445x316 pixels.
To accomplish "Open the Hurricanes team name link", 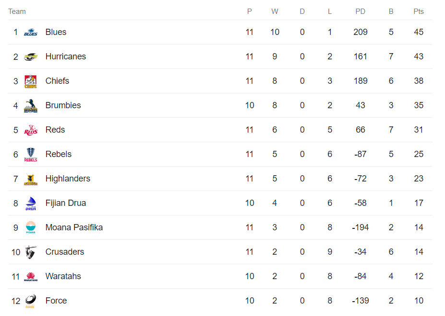I will click(x=66, y=56).
